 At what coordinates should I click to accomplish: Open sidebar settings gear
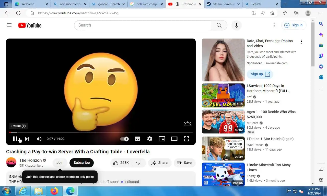pos(321,180)
